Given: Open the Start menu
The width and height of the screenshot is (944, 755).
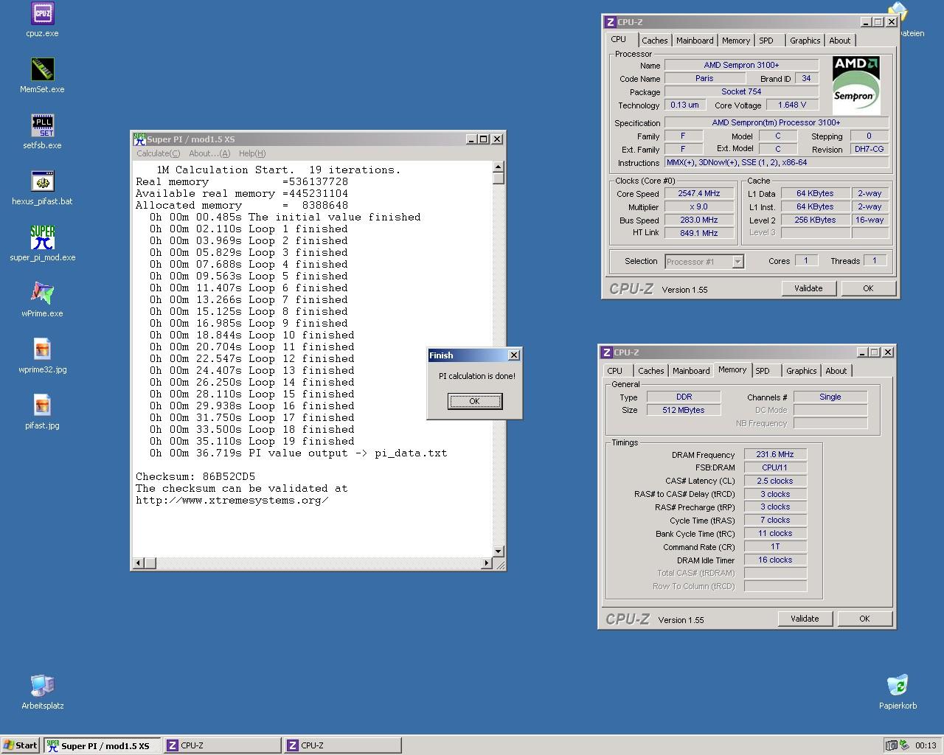Looking at the screenshot, I should point(21,745).
